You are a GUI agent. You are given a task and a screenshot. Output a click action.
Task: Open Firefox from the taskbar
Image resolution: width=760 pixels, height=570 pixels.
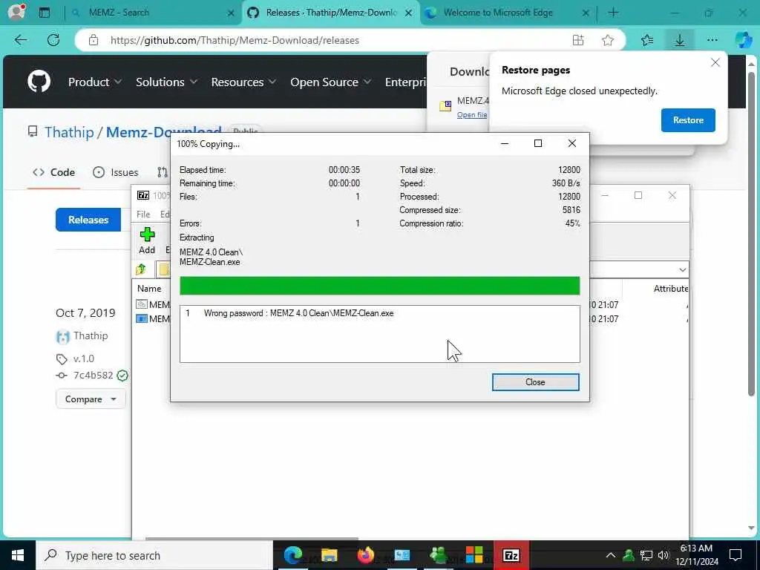(x=365, y=555)
